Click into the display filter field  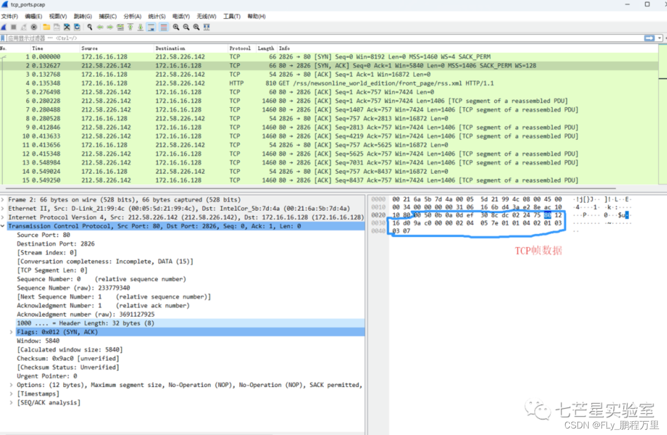(325, 38)
